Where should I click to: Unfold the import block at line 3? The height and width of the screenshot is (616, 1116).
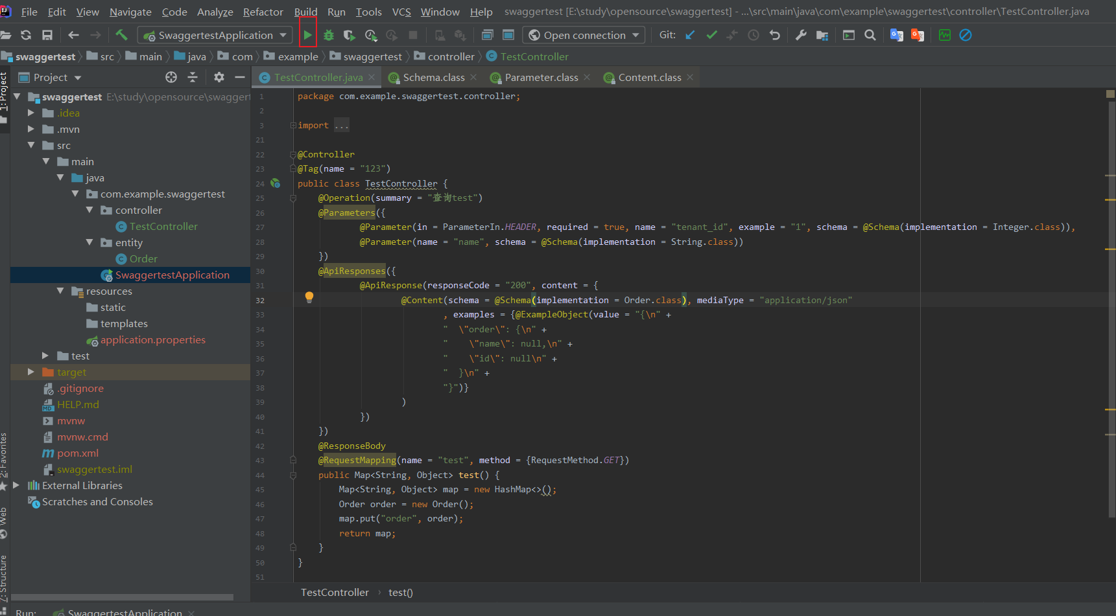coord(293,125)
